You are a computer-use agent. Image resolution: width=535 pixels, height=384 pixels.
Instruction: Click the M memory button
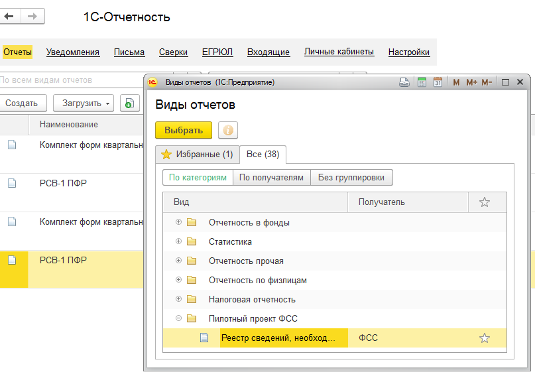[x=456, y=82]
